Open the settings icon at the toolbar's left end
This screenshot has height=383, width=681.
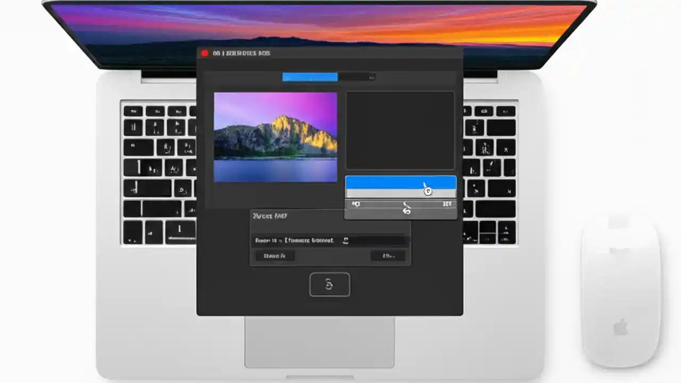[355, 203]
